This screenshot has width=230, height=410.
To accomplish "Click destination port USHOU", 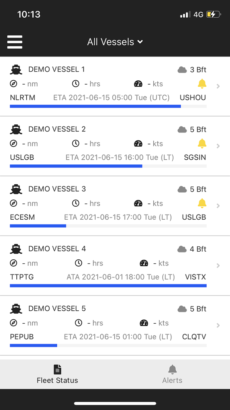I will pyautogui.click(x=193, y=98).
